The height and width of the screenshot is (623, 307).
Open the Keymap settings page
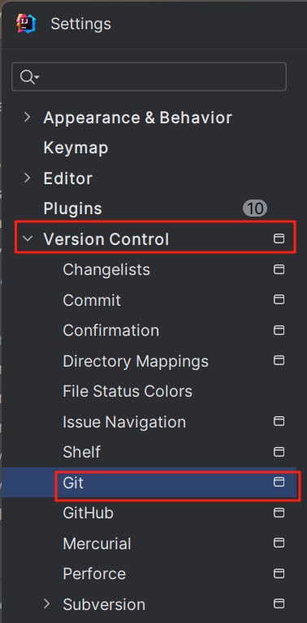76,148
